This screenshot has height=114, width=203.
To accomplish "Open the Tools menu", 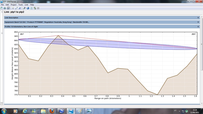I will [x=21, y=5].
